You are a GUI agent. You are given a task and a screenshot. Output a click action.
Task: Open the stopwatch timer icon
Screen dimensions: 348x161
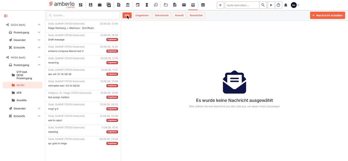click(278, 5)
